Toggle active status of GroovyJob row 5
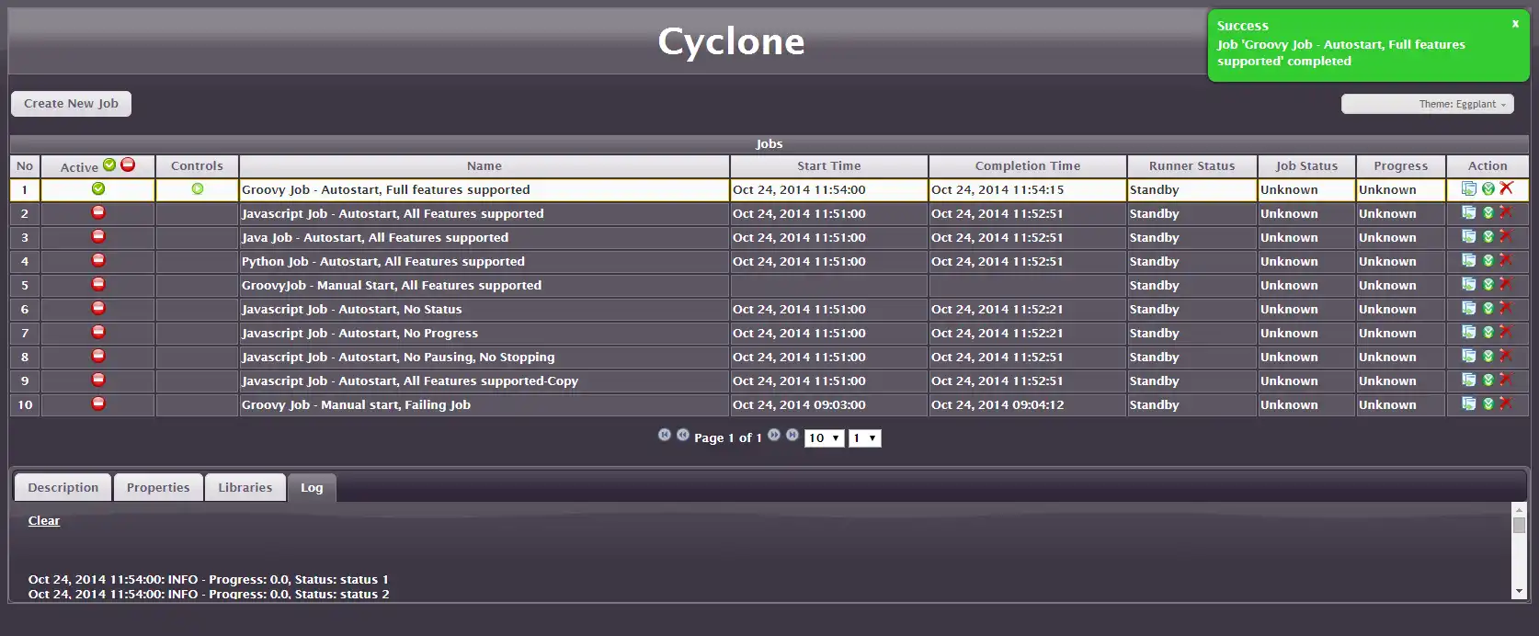The height and width of the screenshot is (636, 1539). pyautogui.click(x=98, y=284)
